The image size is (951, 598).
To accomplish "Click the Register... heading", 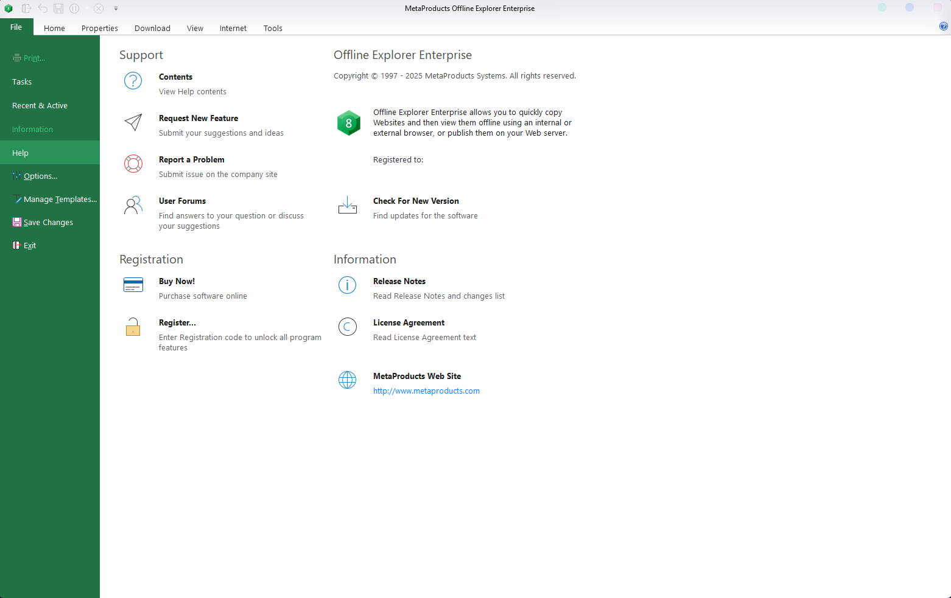I will pyautogui.click(x=177, y=323).
